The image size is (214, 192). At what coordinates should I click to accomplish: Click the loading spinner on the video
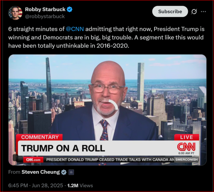(x=113, y=105)
